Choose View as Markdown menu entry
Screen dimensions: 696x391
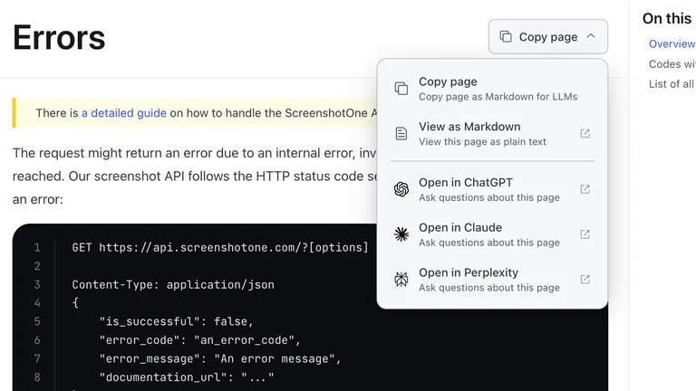[x=492, y=133]
